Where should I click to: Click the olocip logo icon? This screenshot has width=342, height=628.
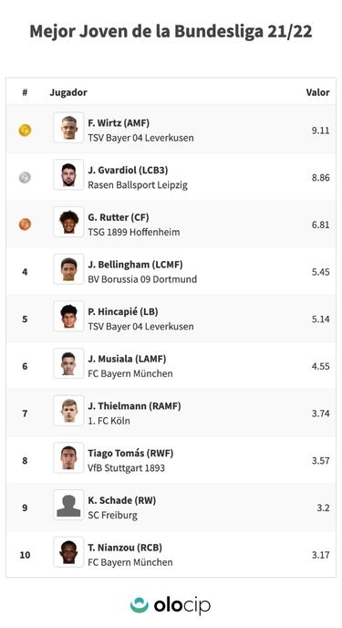140,605
